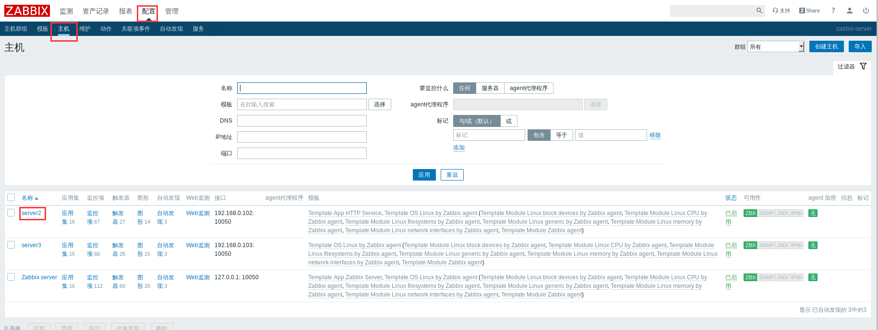The height and width of the screenshot is (330, 878).
Task: Select the 服务器 monitored-by option
Action: [x=490, y=88]
